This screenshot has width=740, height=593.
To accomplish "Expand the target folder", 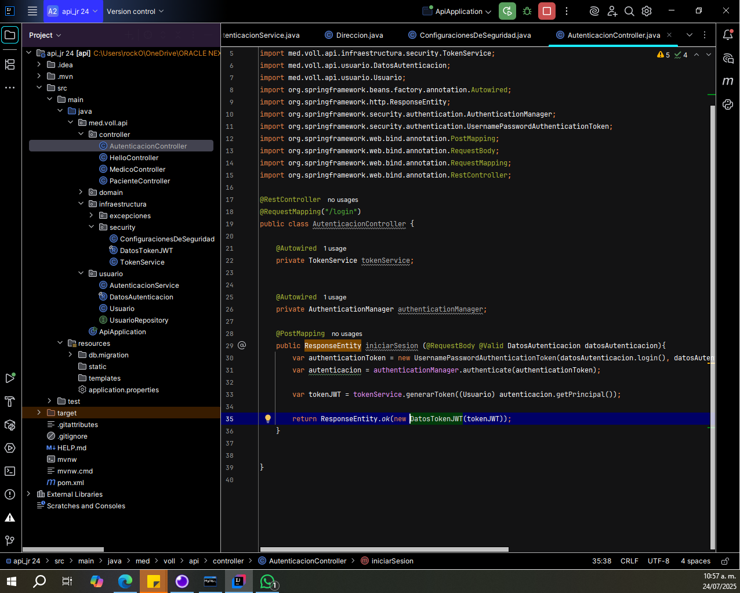I will 39,413.
